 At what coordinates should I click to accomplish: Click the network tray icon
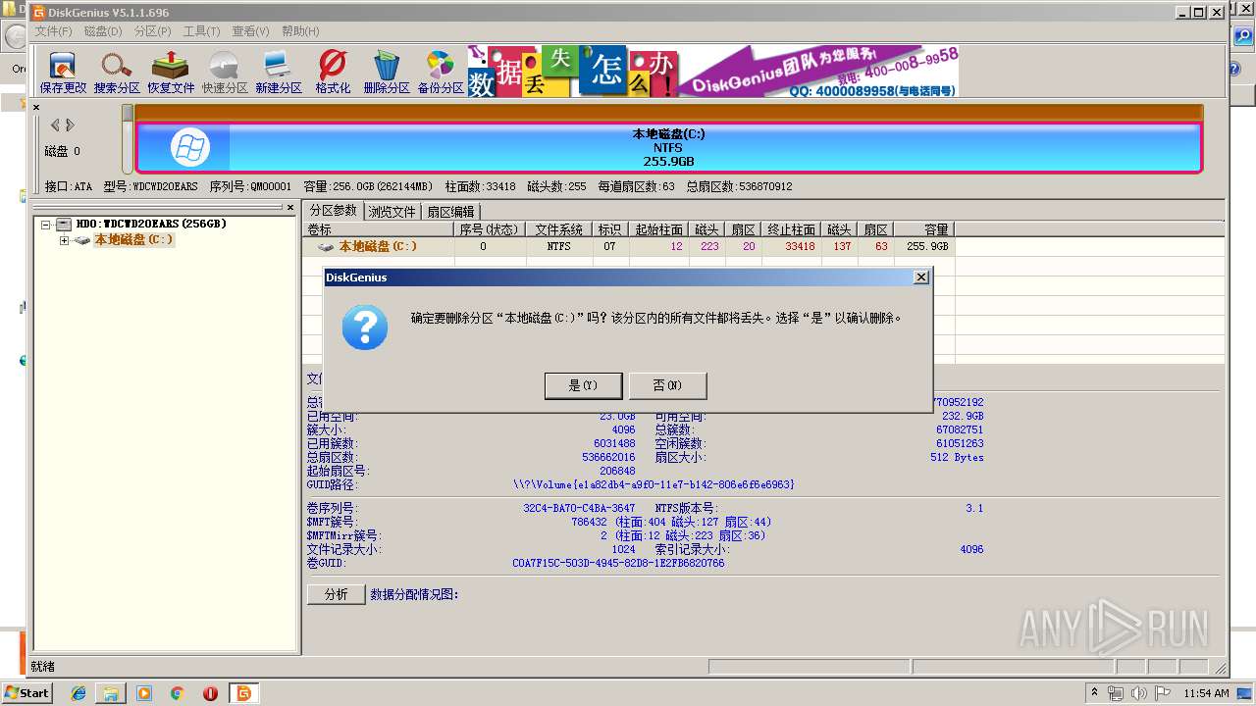pos(1116,693)
